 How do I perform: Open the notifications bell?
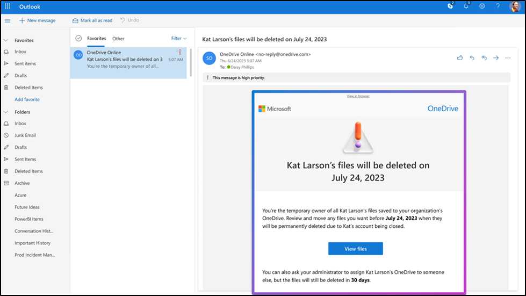click(x=466, y=6)
